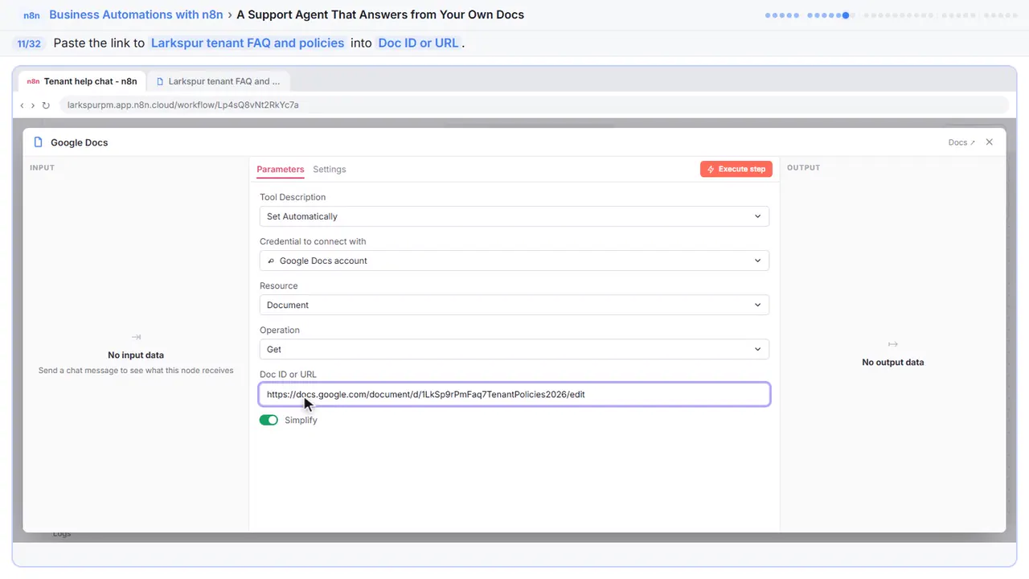The image size is (1029, 579).
Task: Open the Operation dropdown
Action: tap(514, 349)
